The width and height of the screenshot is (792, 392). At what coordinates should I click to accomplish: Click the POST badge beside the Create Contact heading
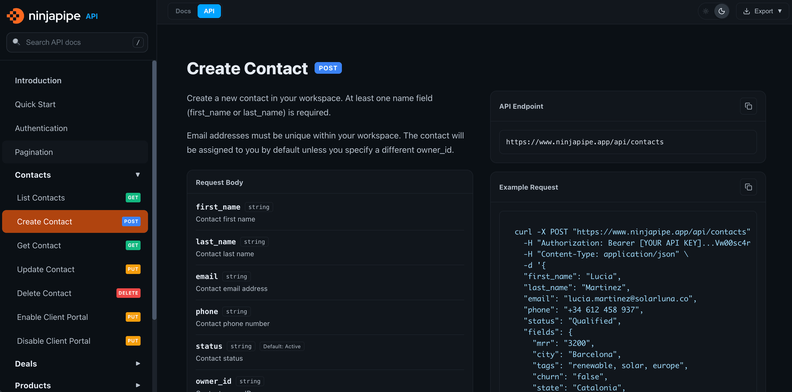[x=328, y=68]
